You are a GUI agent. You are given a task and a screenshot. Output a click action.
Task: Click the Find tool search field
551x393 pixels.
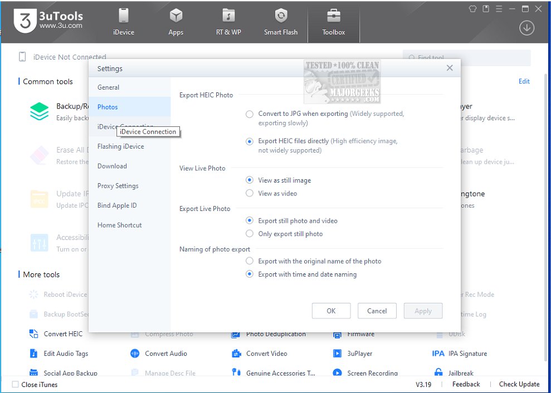pyautogui.click(x=467, y=57)
